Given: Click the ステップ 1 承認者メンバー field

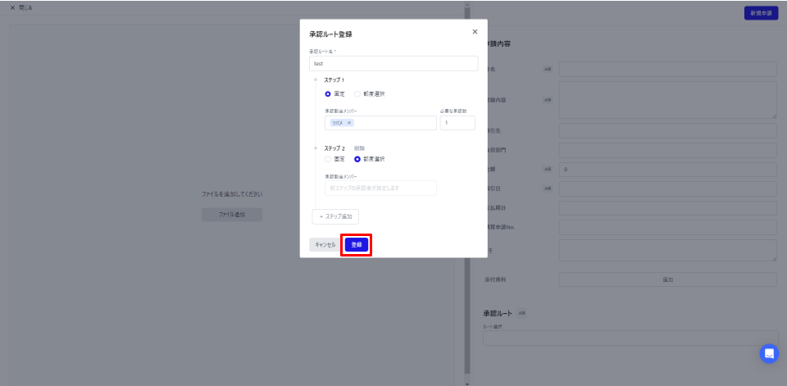Looking at the screenshot, I should 380,123.
